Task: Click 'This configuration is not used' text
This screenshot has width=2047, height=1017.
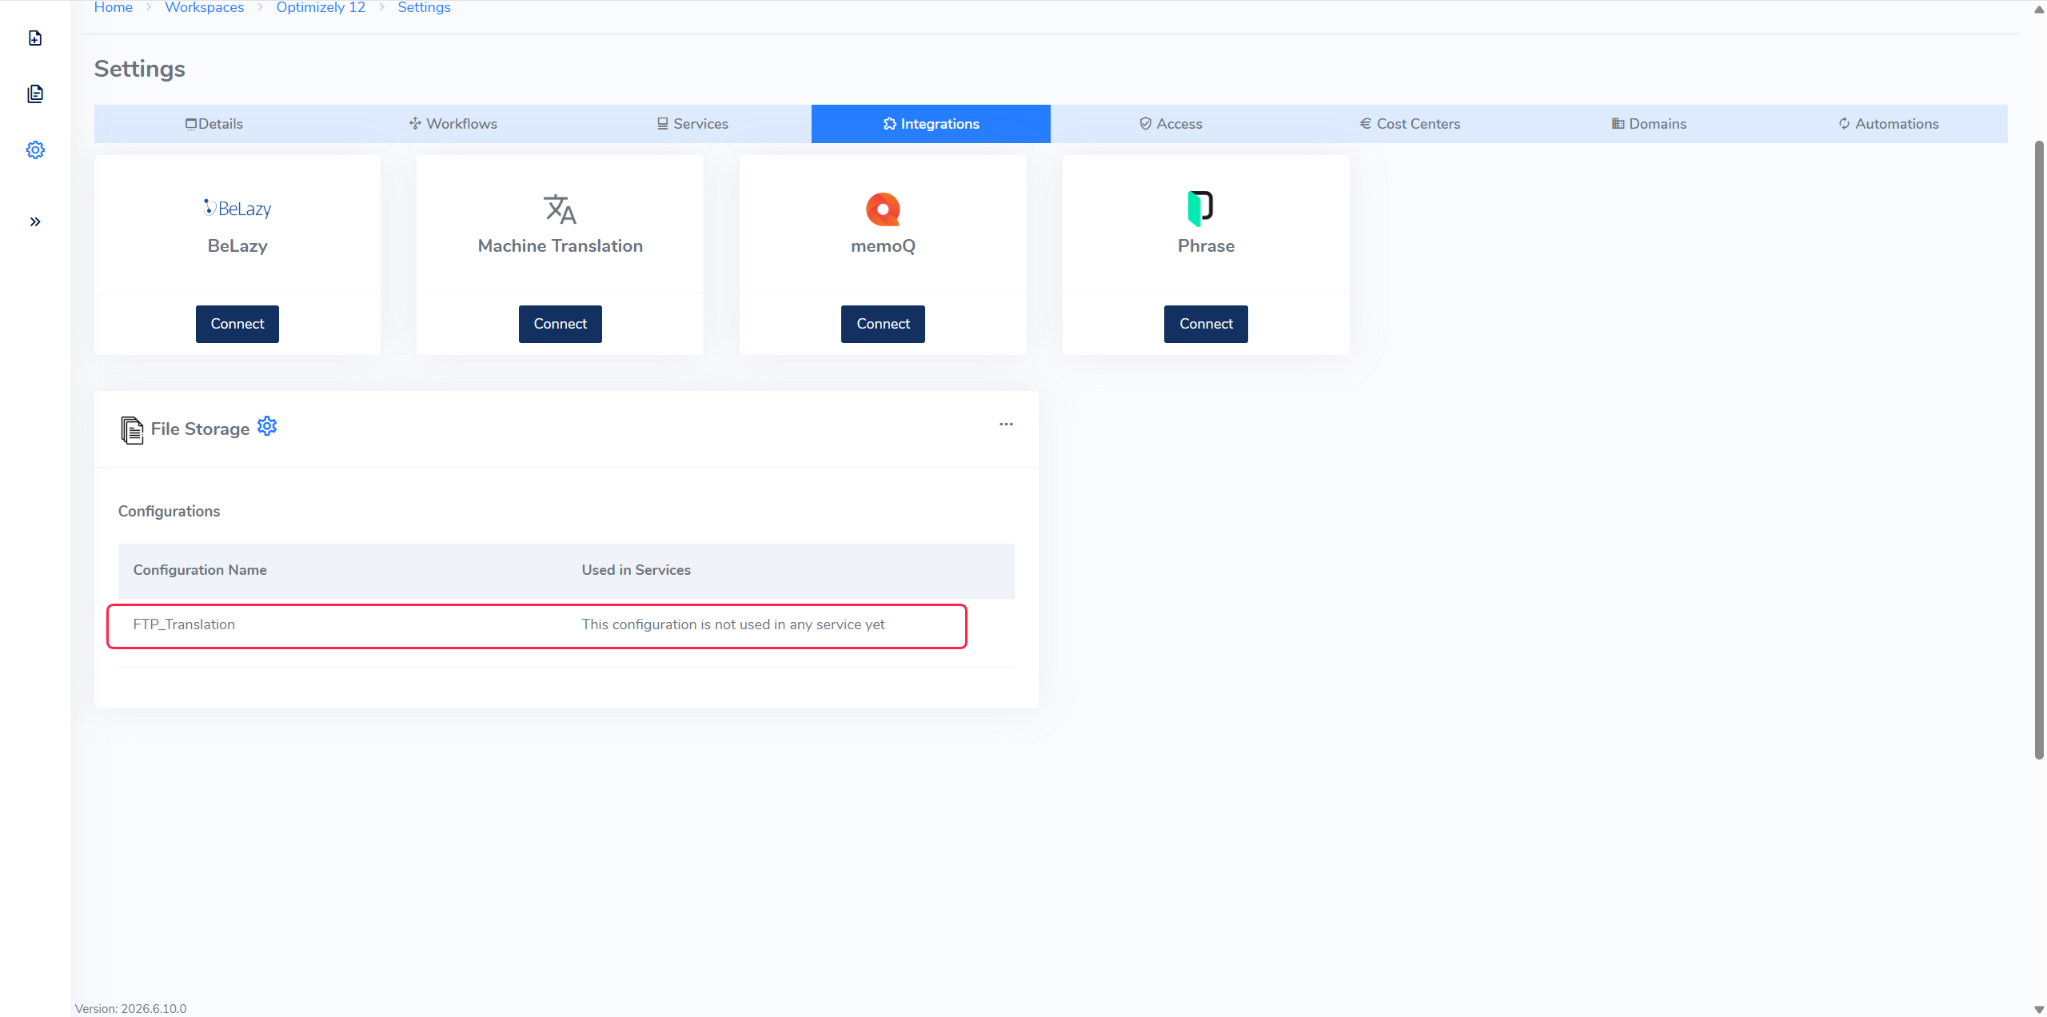Action: [733, 624]
